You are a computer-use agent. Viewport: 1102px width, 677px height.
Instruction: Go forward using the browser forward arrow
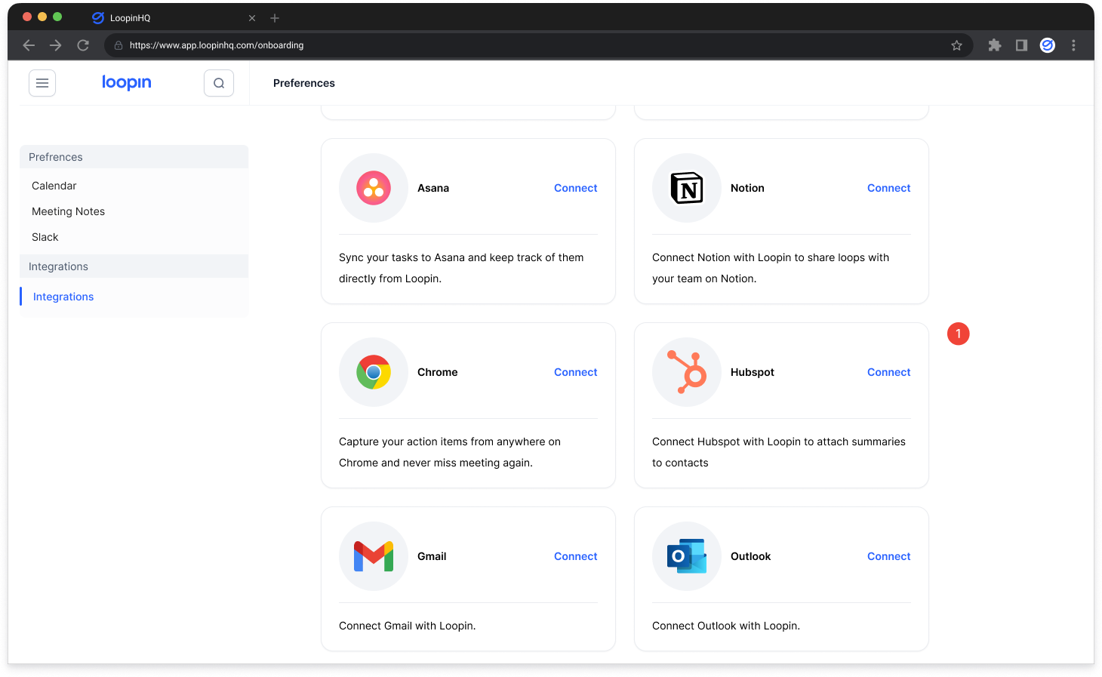(56, 45)
